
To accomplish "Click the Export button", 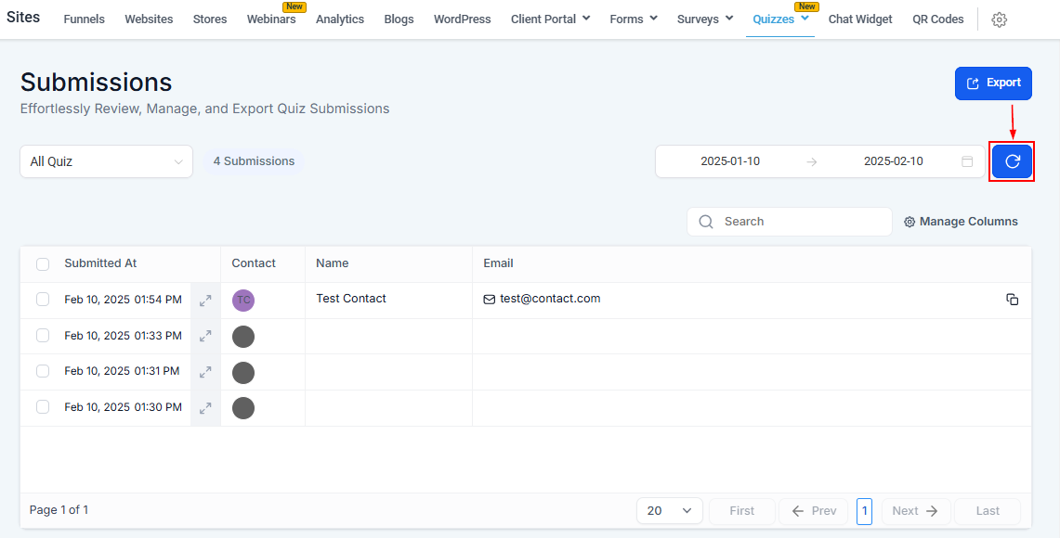I will tap(993, 83).
